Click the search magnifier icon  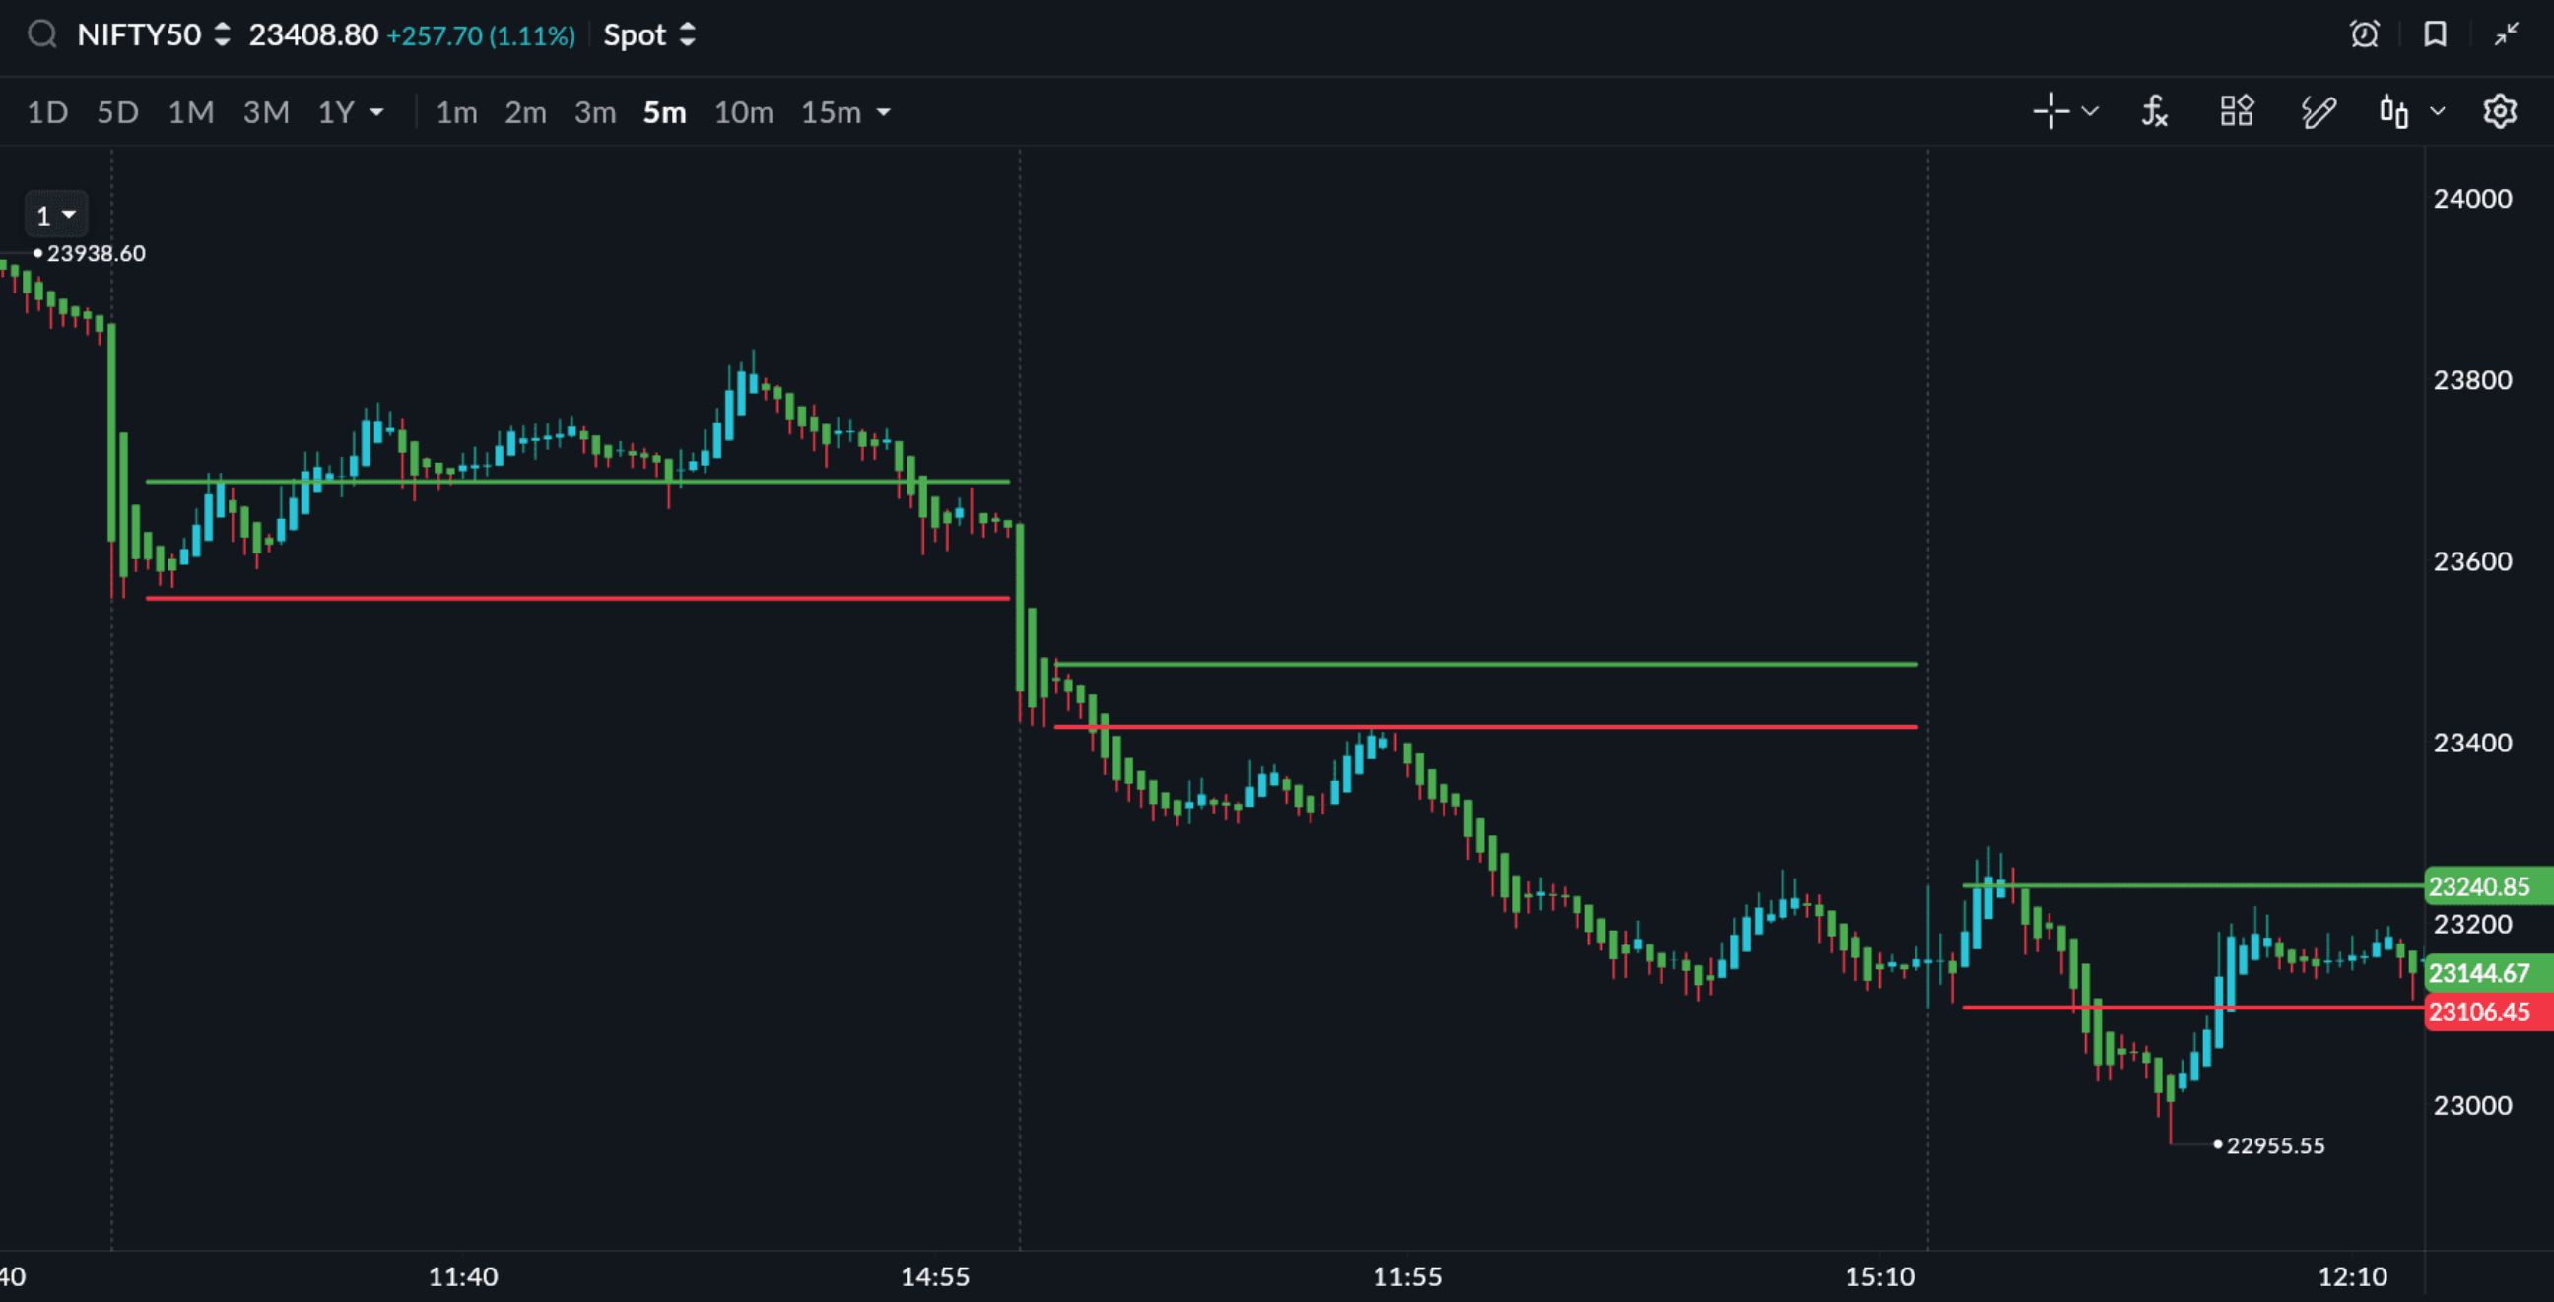pyautogui.click(x=41, y=34)
